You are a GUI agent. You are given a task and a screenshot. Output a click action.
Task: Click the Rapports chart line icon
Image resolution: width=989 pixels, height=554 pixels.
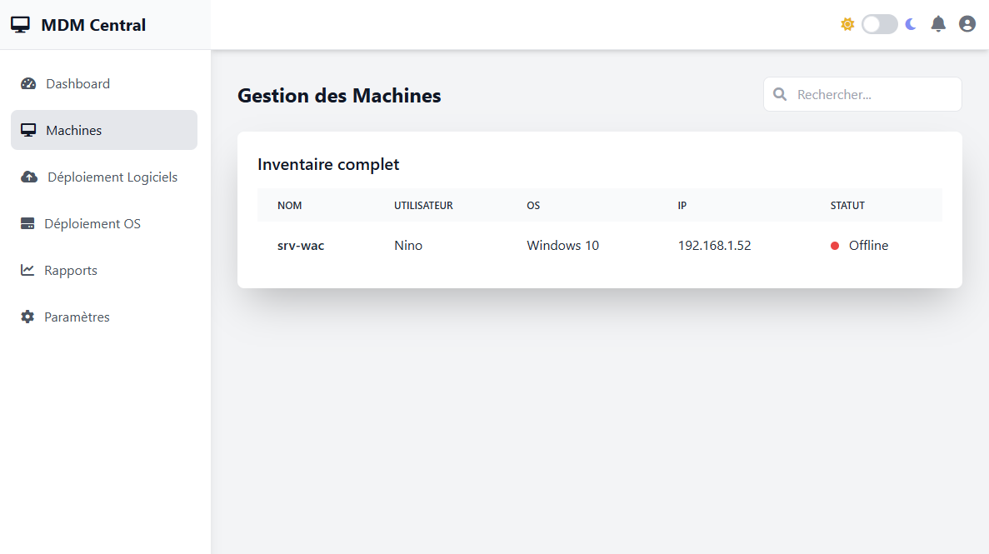27,270
